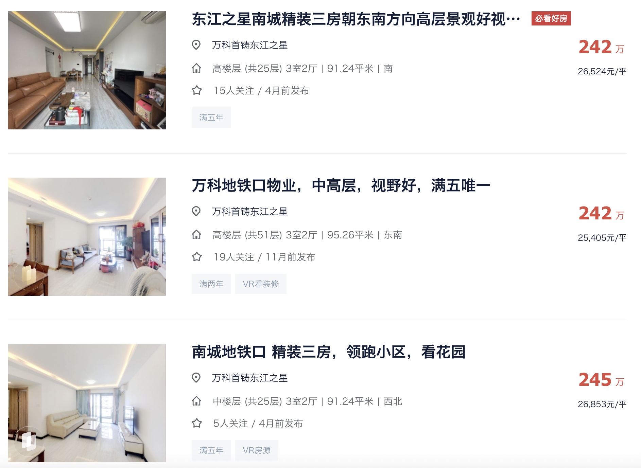The image size is (641, 468).
Task: Open brown sofa living room thumbnail
Action: (87, 70)
